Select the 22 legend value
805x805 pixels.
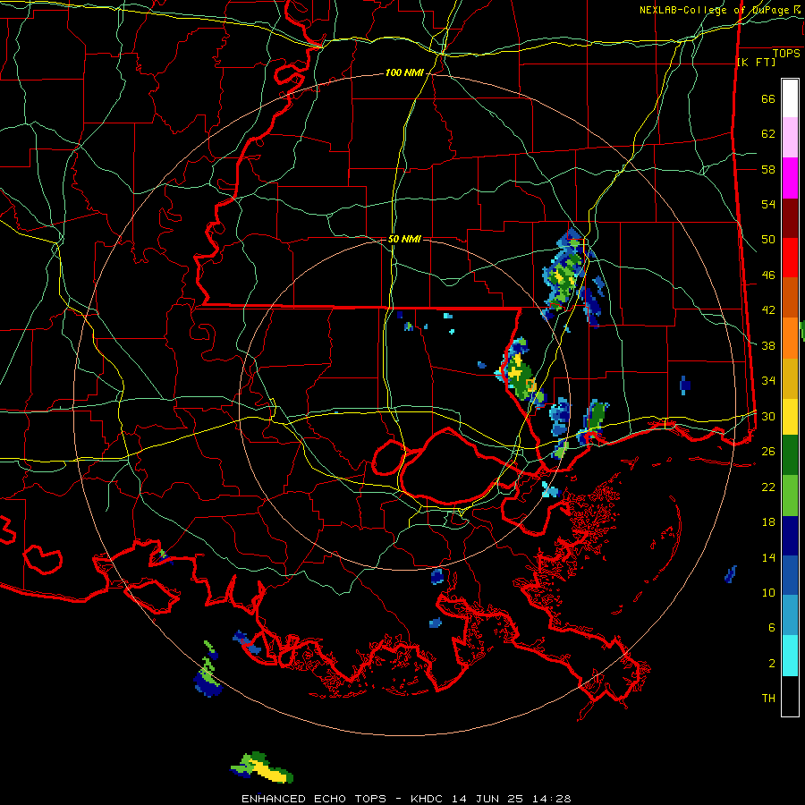(x=768, y=487)
